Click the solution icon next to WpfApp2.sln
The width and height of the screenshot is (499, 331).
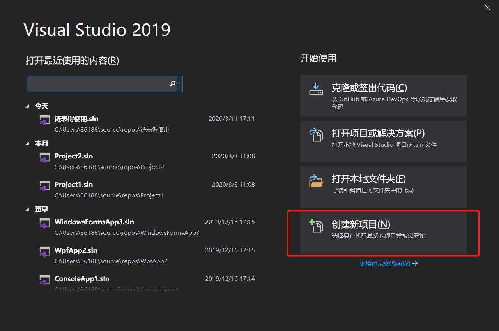coord(44,252)
